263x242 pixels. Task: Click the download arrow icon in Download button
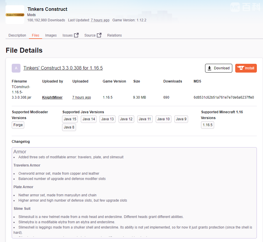pyautogui.click(x=209, y=68)
